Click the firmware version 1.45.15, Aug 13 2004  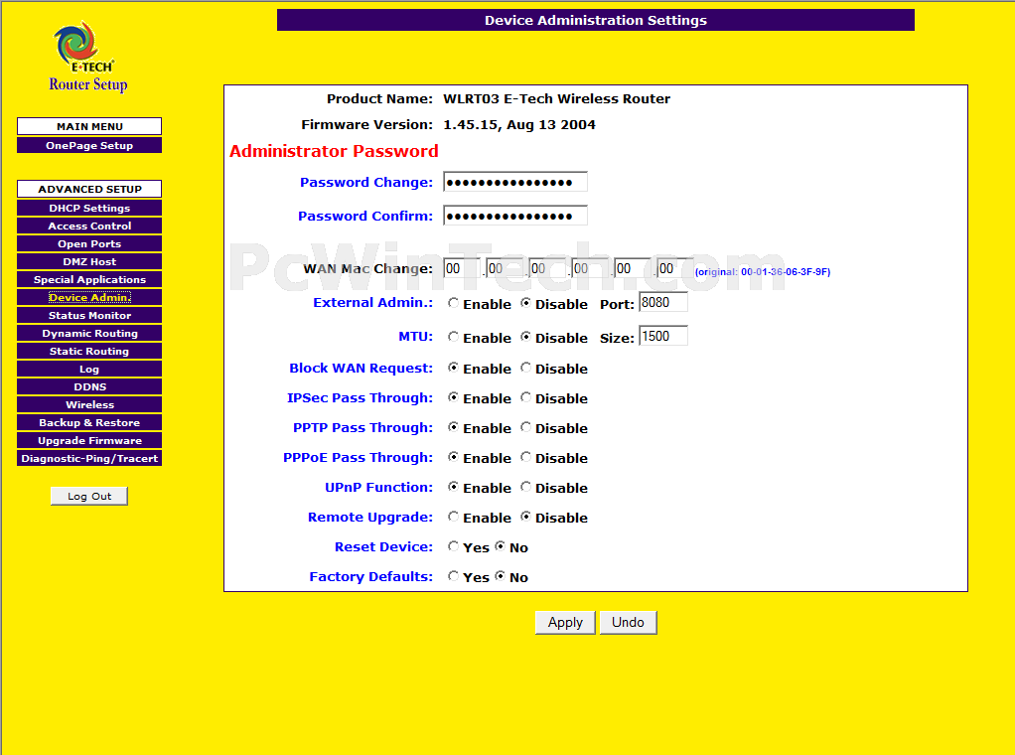519,125
